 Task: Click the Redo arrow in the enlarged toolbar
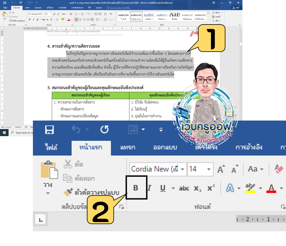(104, 130)
